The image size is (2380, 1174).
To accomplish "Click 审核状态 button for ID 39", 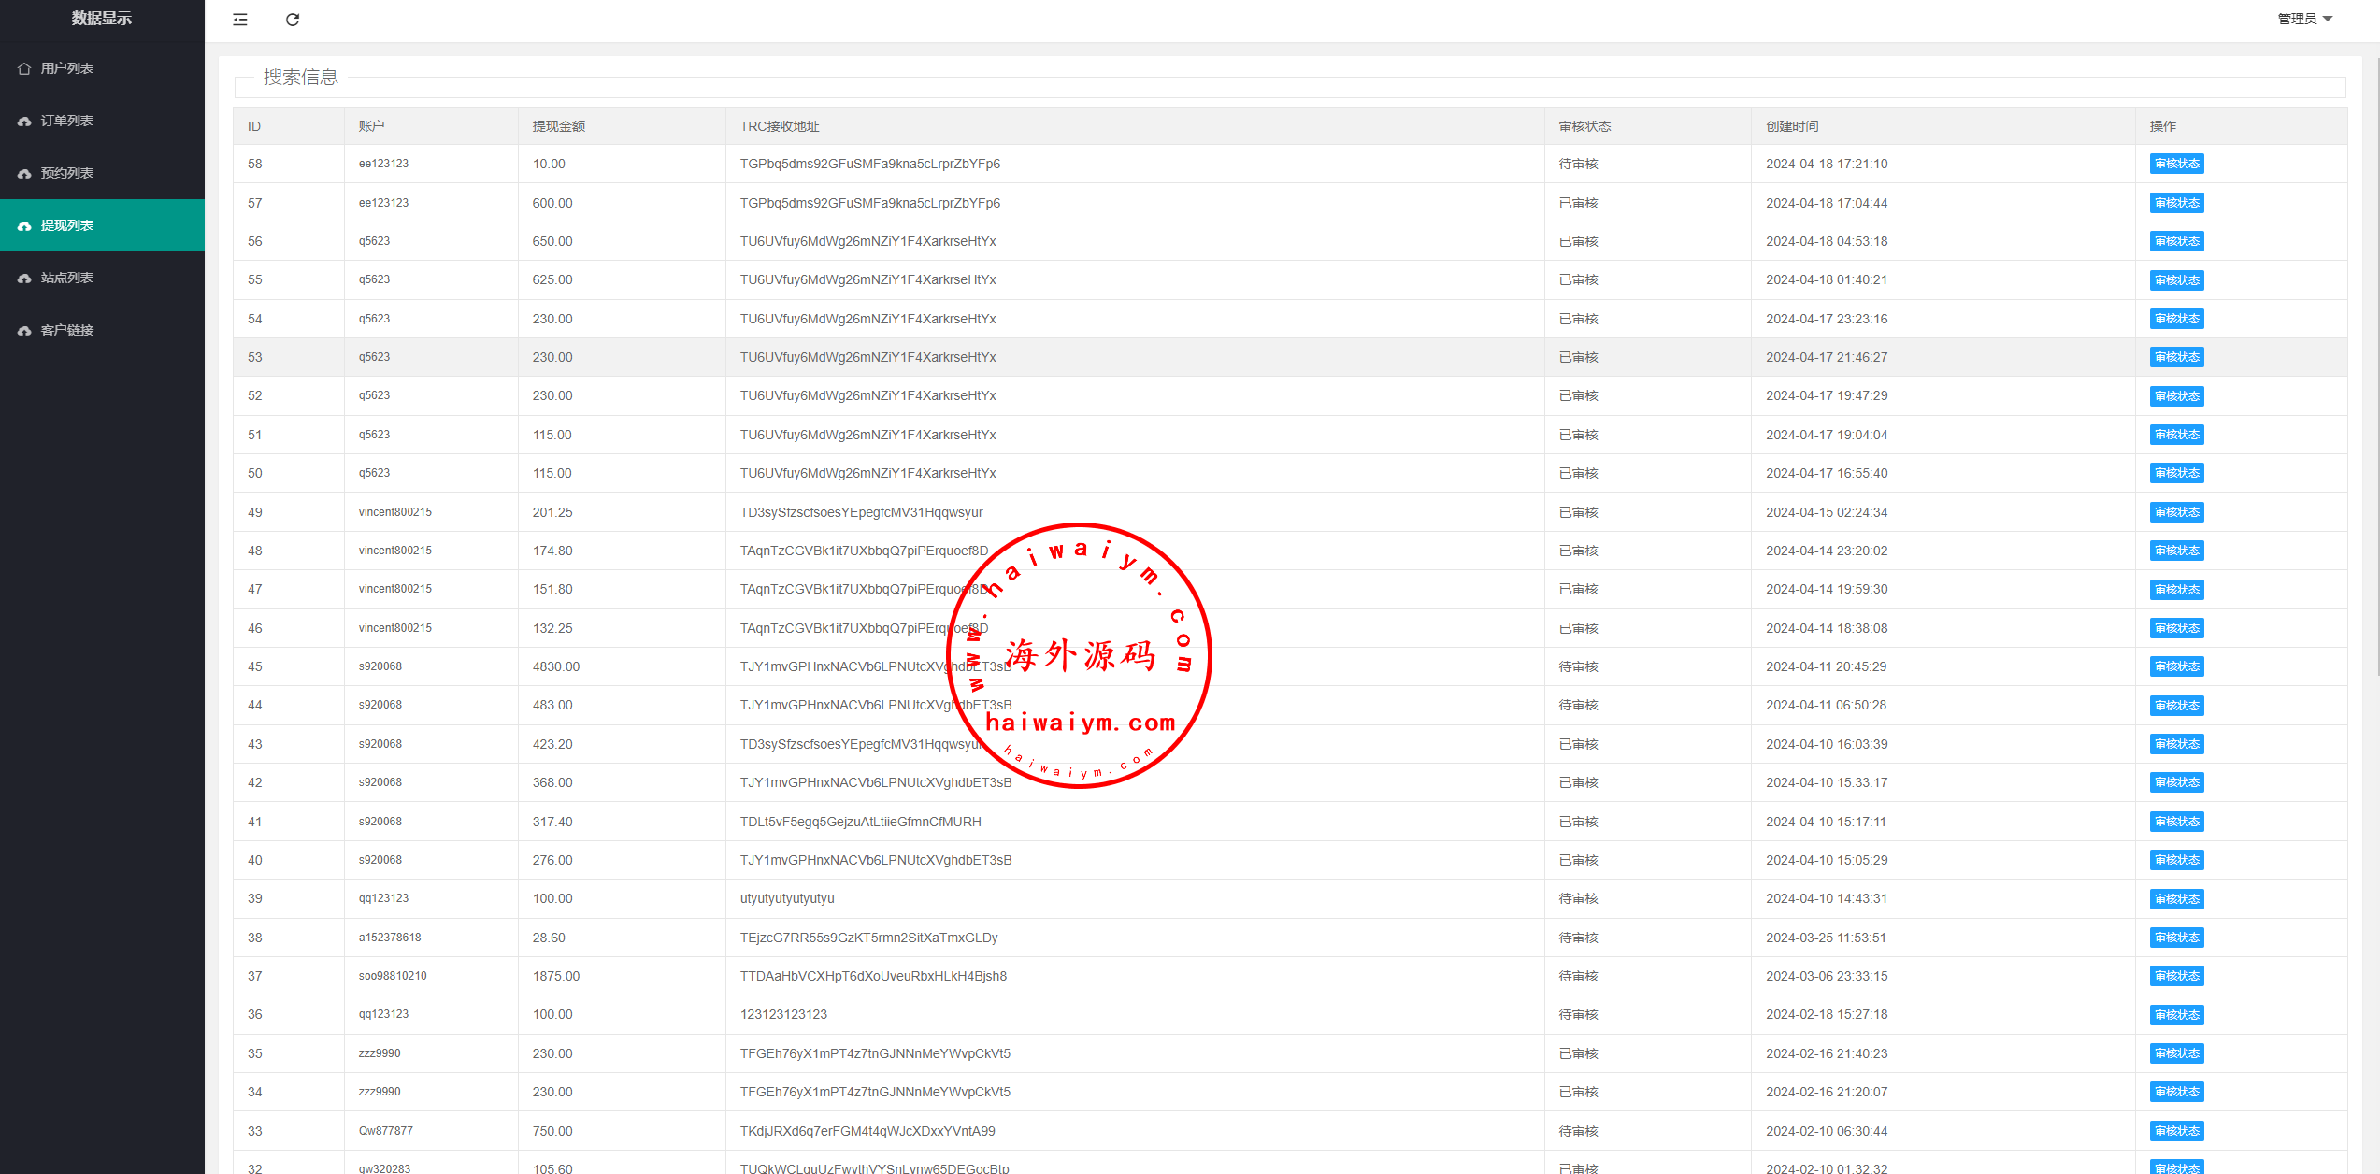I will [2176, 898].
